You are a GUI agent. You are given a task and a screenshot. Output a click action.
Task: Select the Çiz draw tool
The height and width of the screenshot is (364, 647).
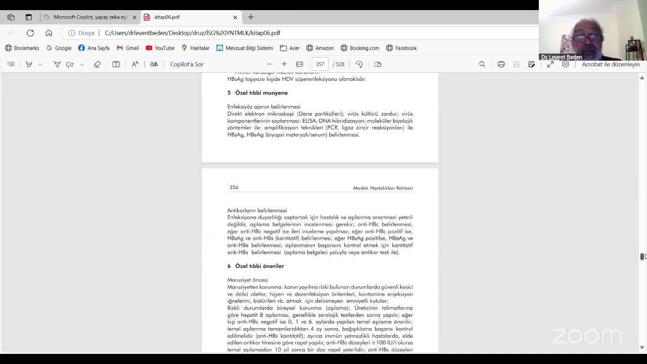pos(64,64)
